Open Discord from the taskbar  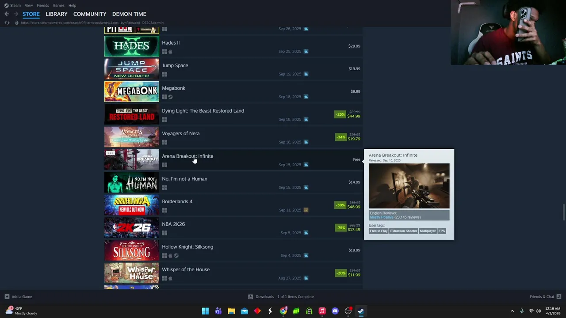[x=335, y=311]
